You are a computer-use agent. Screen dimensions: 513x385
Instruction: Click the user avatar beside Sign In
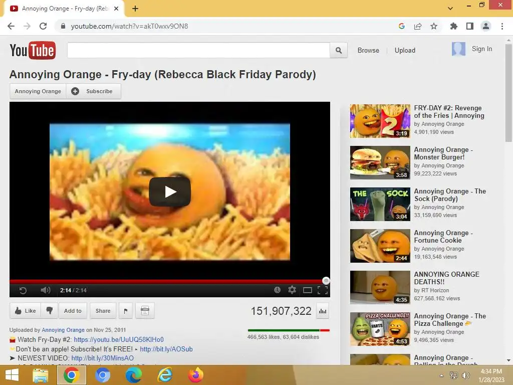(458, 49)
